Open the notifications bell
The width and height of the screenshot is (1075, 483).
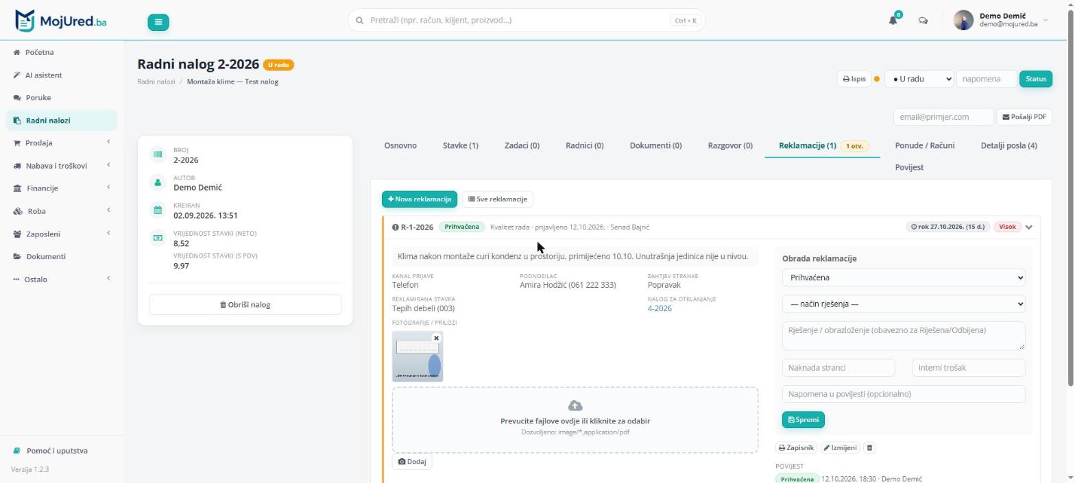coord(893,21)
